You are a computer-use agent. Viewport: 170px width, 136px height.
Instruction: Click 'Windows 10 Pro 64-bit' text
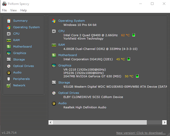[x=80, y=25]
